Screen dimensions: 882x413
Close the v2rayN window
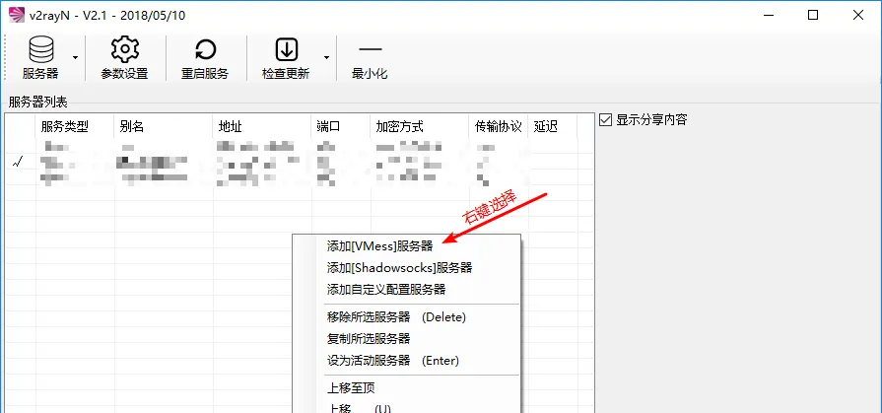[858, 15]
